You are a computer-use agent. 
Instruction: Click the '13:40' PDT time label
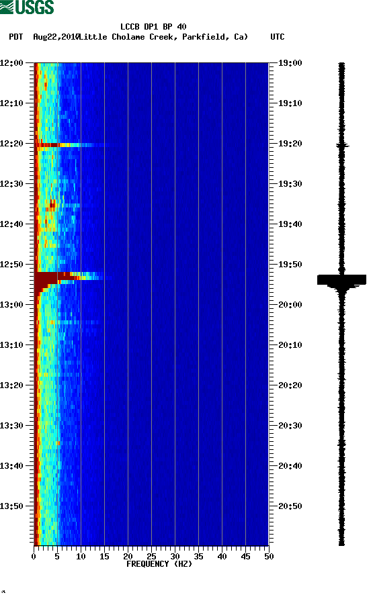pos(12,466)
